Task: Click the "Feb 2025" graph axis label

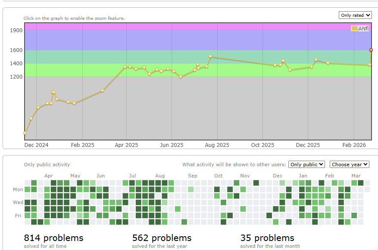Action: [x=82, y=145]
